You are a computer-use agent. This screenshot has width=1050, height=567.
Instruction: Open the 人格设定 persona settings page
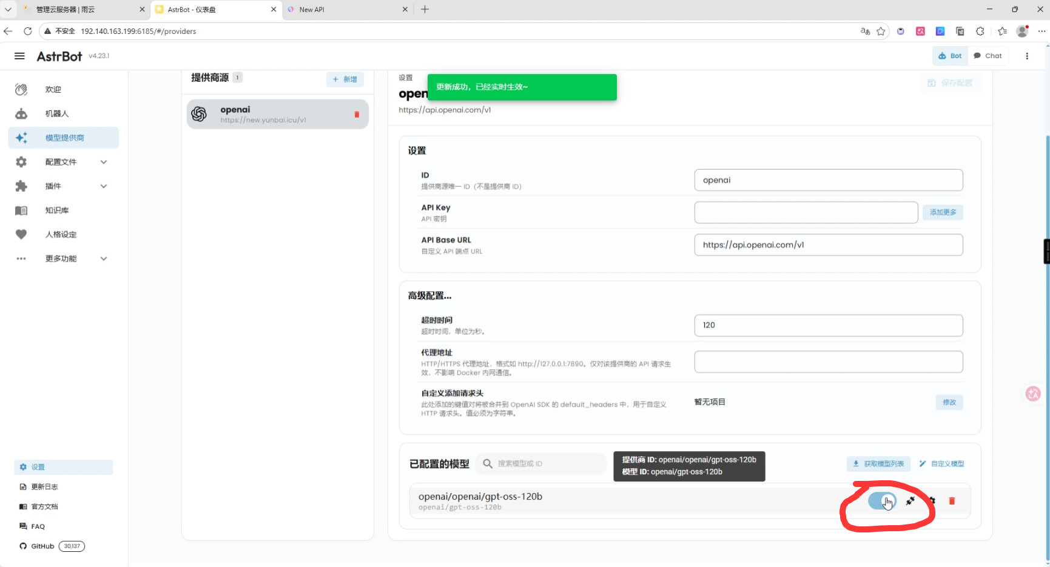[61, 235]
